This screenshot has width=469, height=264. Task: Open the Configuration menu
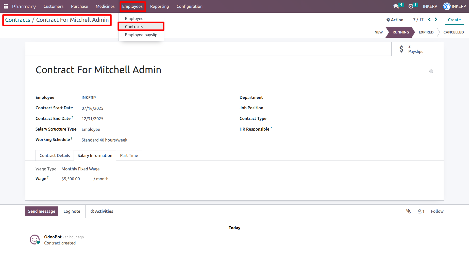(x=189, y=6)
